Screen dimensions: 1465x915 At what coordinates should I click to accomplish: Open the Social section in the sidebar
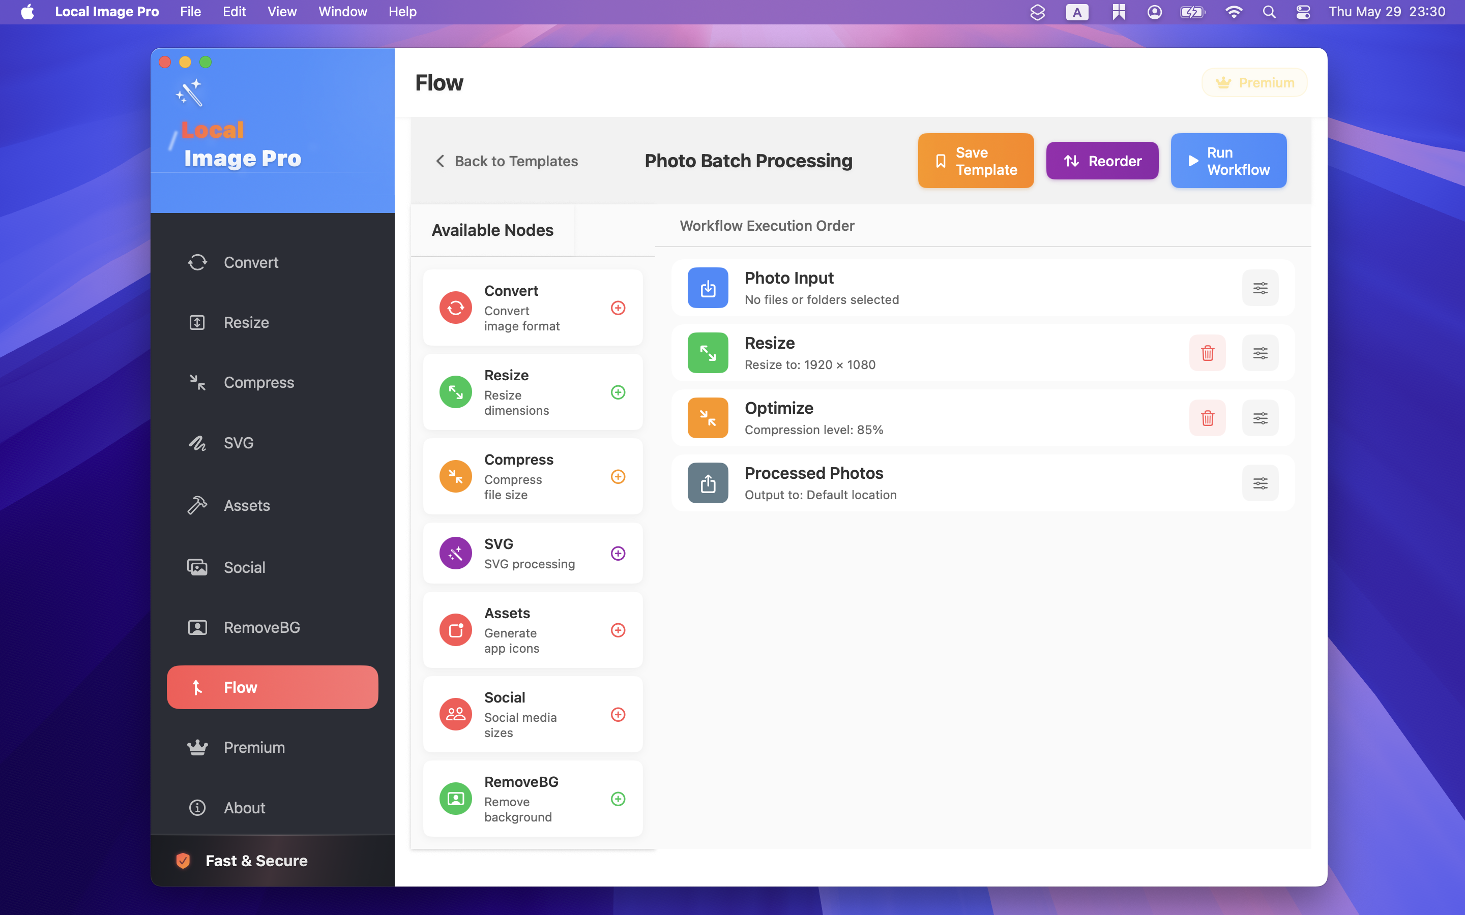[273, 567]
